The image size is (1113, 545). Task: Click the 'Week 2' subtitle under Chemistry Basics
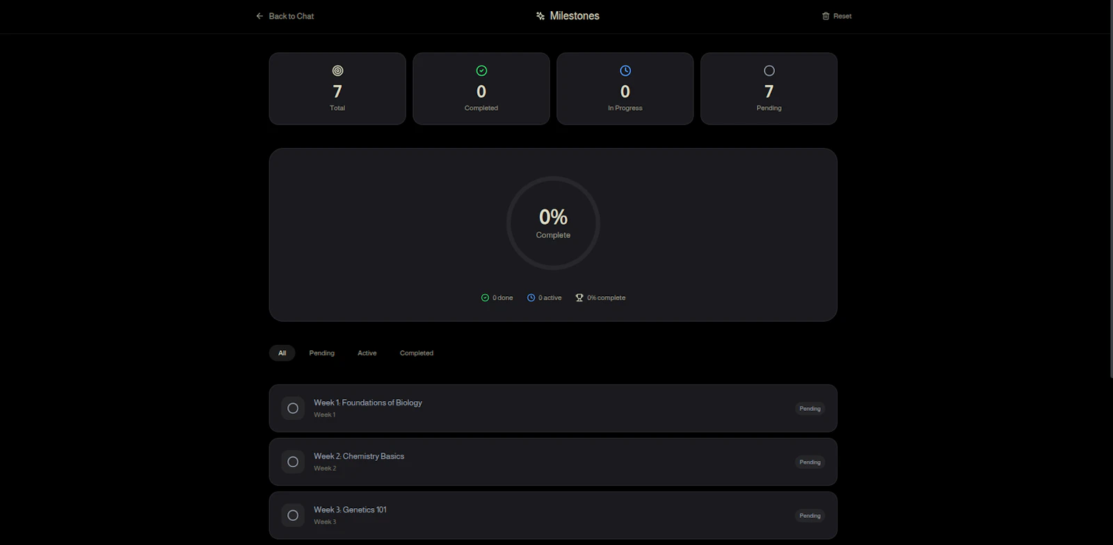coord(325,469)
